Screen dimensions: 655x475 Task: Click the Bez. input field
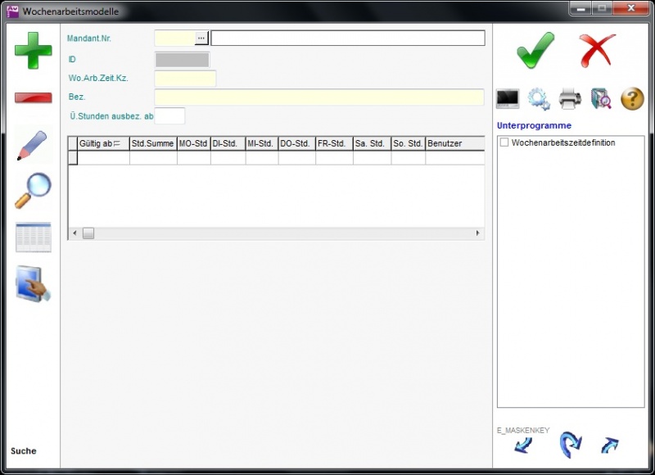(x=319, y=97)
